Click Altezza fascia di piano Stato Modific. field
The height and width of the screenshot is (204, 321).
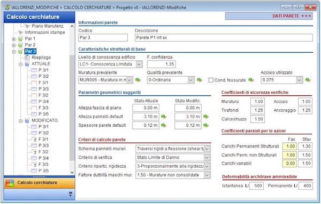pos(188,108)
